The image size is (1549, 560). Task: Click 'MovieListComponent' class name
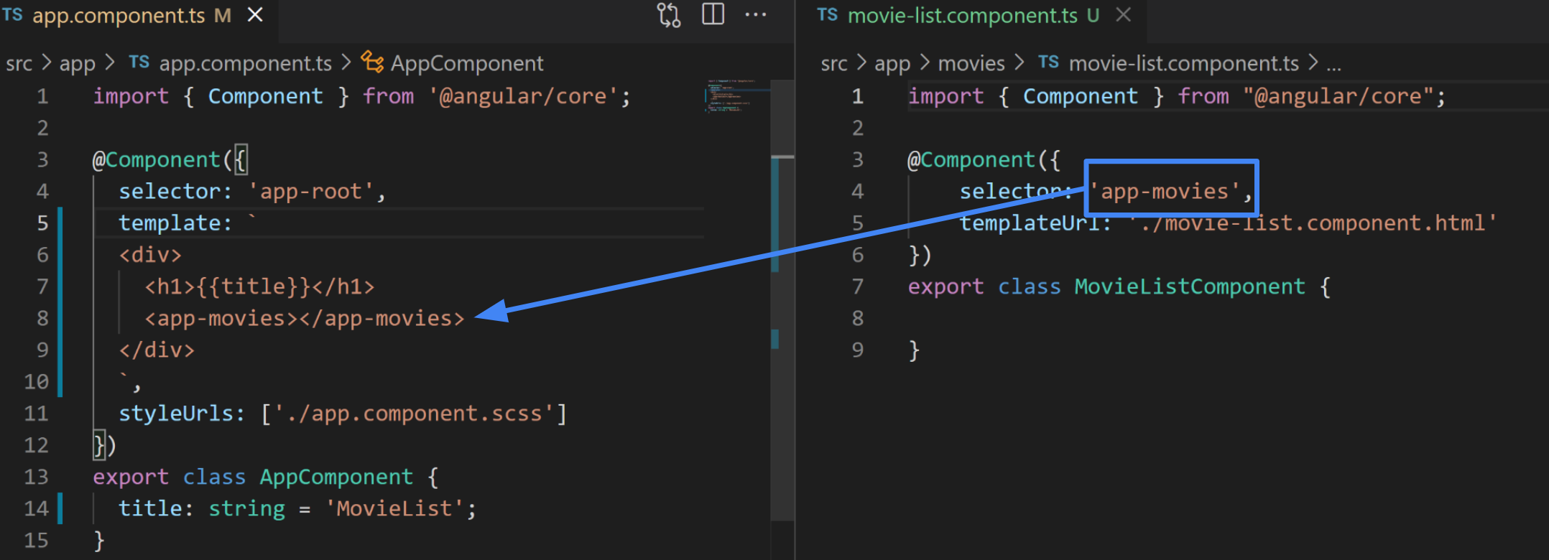pyautogui.click(x=1190, y=287)
